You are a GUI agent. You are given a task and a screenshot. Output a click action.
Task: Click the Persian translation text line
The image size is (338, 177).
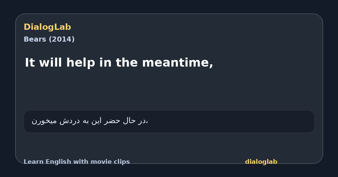tap(90, 121)
